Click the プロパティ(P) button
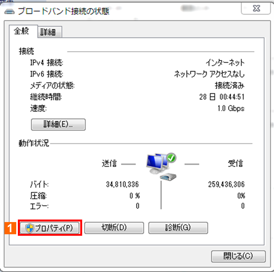274x272 pixels. coord(50,228)
